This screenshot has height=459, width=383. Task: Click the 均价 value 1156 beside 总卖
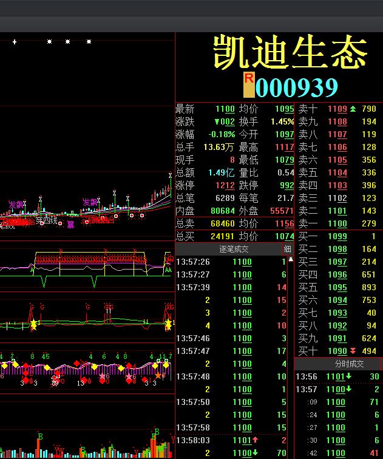click(x=285, y=224)
